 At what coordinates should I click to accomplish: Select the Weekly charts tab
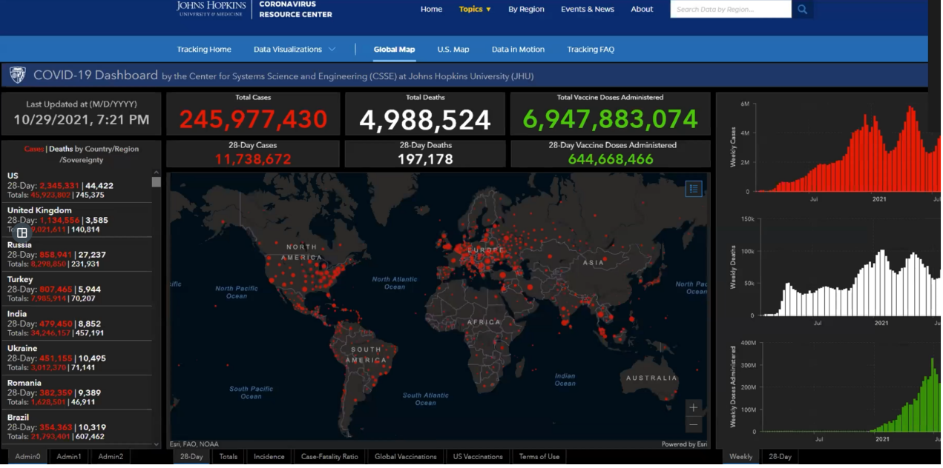coord(740,457)
